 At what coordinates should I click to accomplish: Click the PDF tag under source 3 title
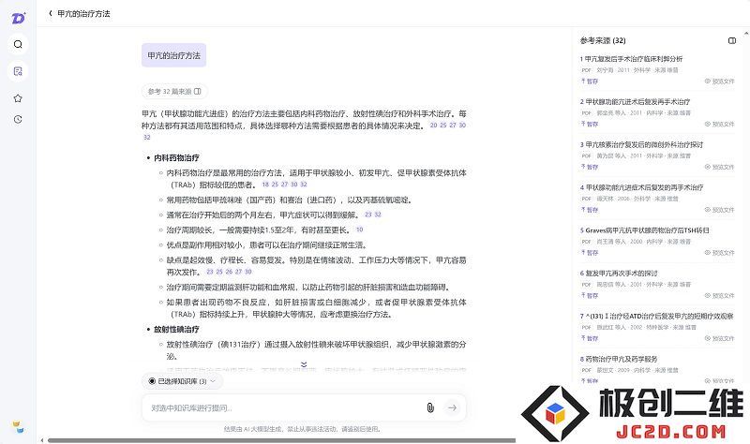(x=587, y=155)
